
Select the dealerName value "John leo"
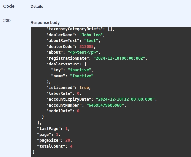91,35
